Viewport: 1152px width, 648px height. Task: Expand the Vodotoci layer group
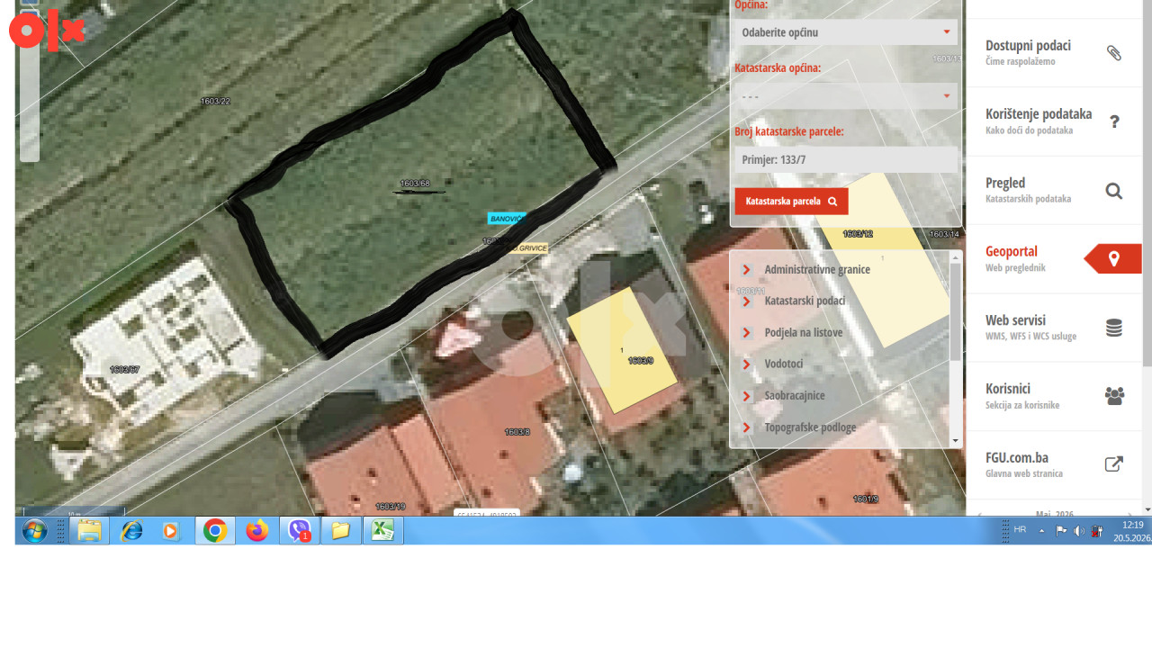(746, 364)
